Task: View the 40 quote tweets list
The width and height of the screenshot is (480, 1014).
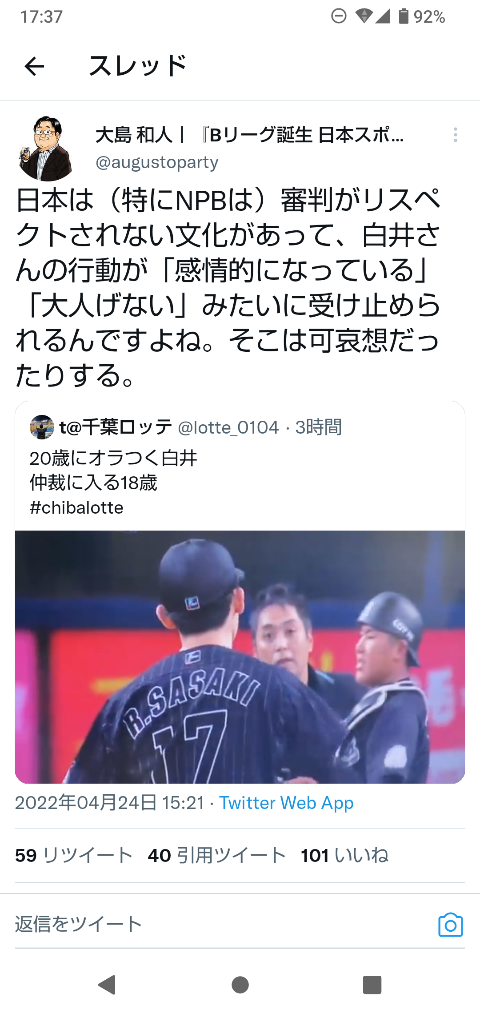Action: click(x=217, y=855)
